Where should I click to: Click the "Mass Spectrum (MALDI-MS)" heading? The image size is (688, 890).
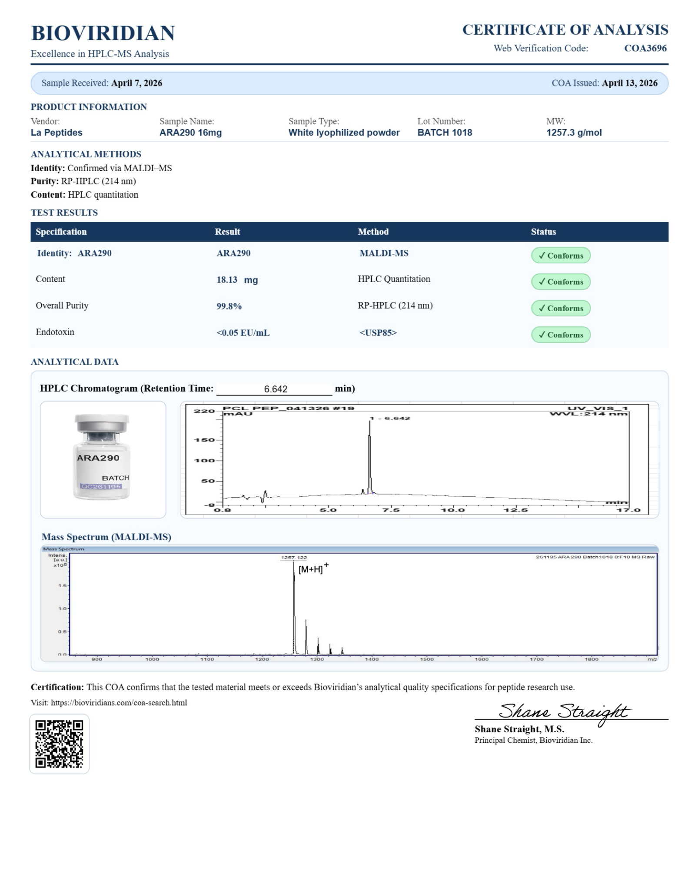pyautogui.click(x=106, y=537)
